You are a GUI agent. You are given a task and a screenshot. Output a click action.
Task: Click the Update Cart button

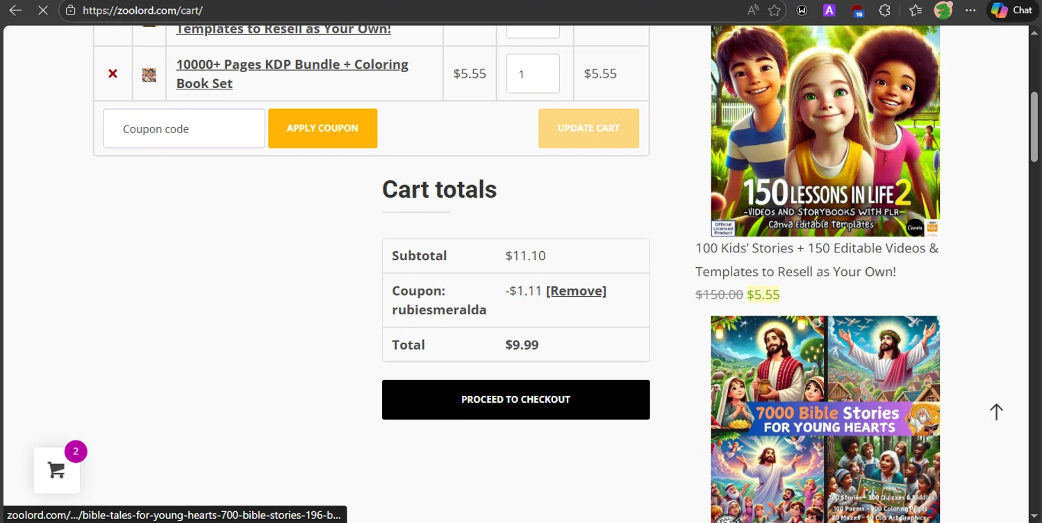tap(588, 128)
